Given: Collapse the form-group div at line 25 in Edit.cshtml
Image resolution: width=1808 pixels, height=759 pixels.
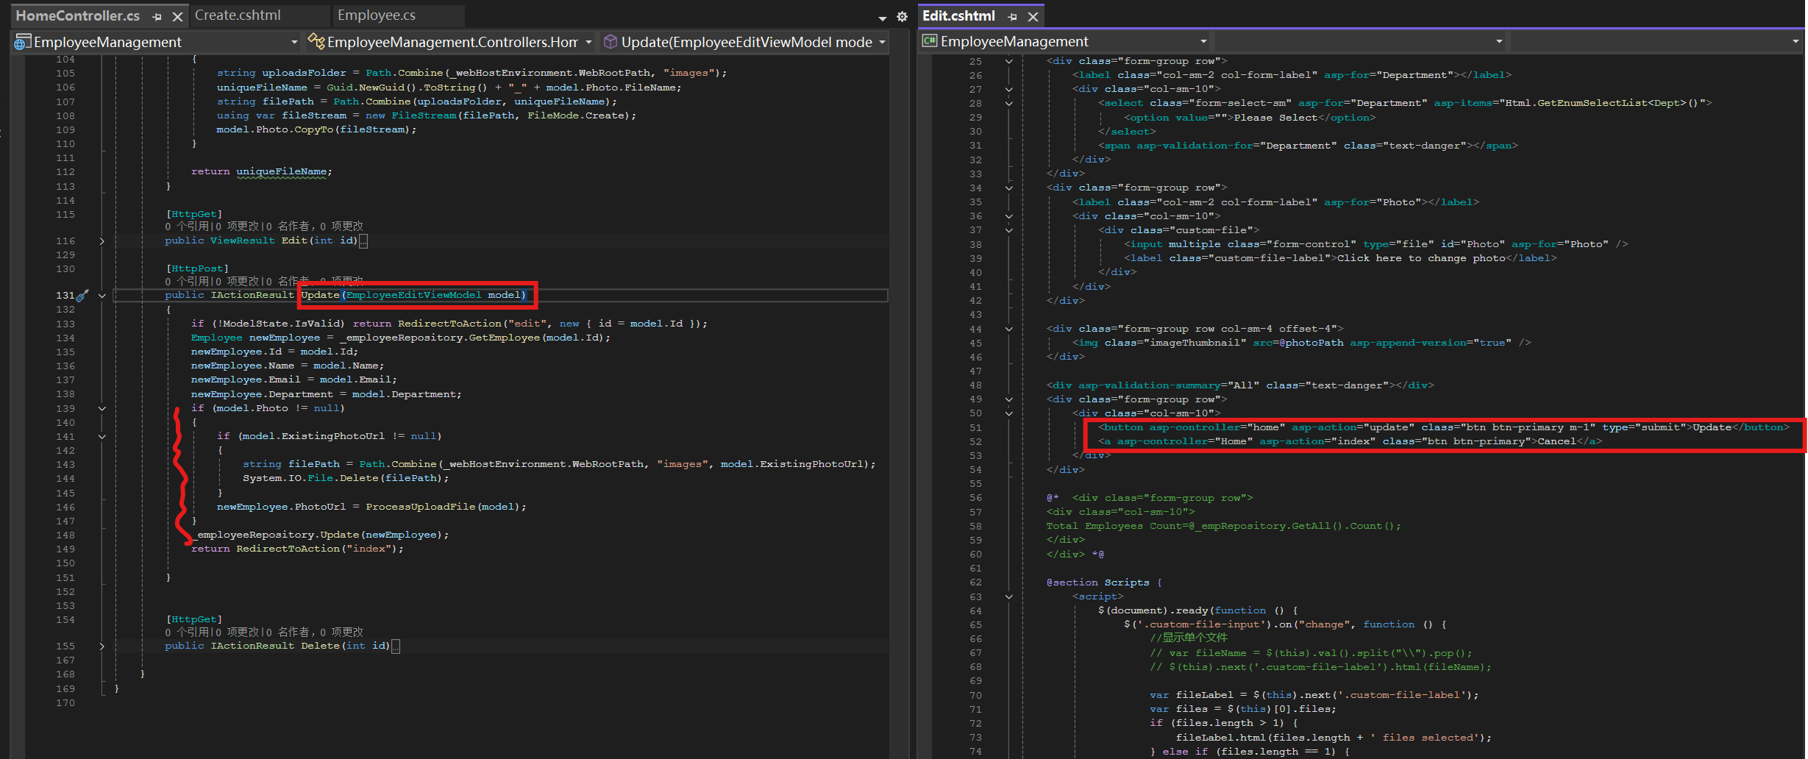Looking at the screenshot, I should tap(1009, 61).
